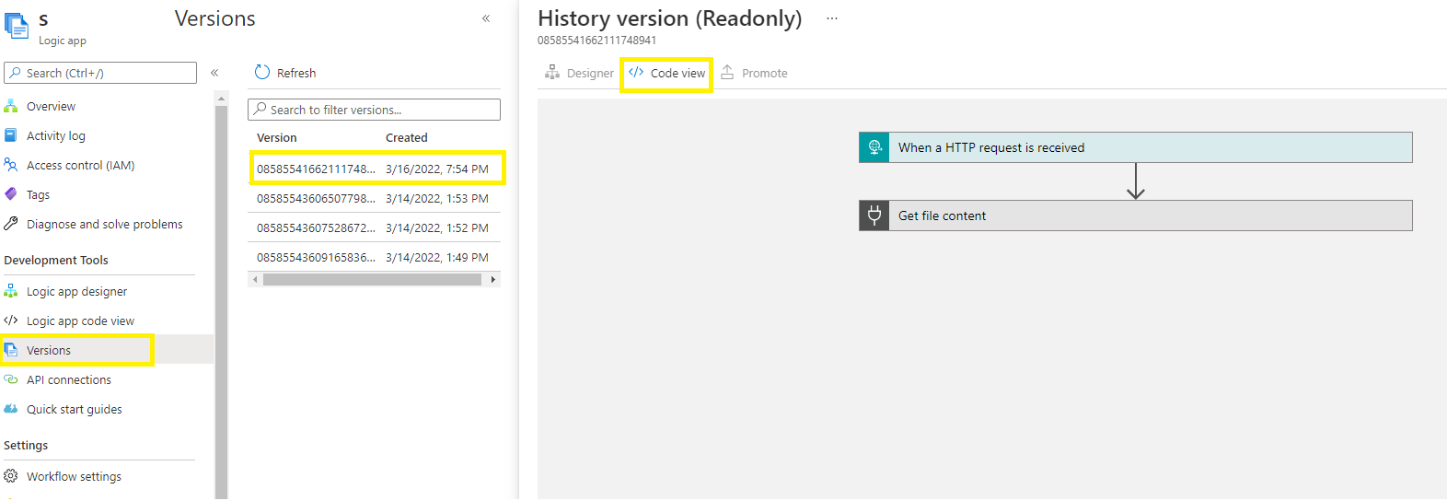
Task: Click the Get file content connector icon
Action: point(874,216)
